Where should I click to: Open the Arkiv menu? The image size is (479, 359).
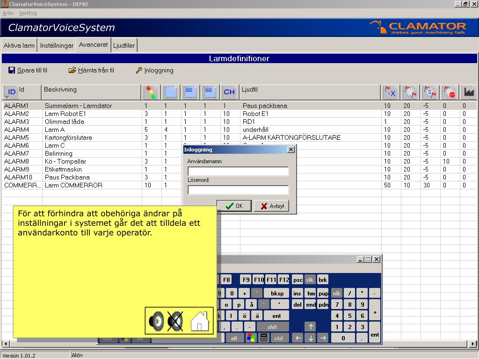pyautogui.click(x=8, y=13)
